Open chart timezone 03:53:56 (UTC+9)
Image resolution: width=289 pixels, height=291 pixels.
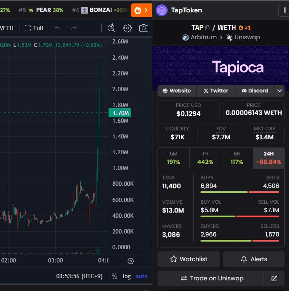coord(79,276)
